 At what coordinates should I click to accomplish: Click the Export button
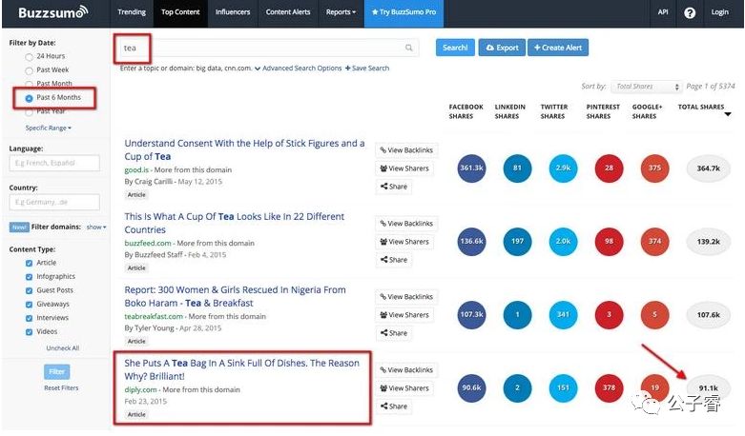pyautogui.click(x=502, y=48)
